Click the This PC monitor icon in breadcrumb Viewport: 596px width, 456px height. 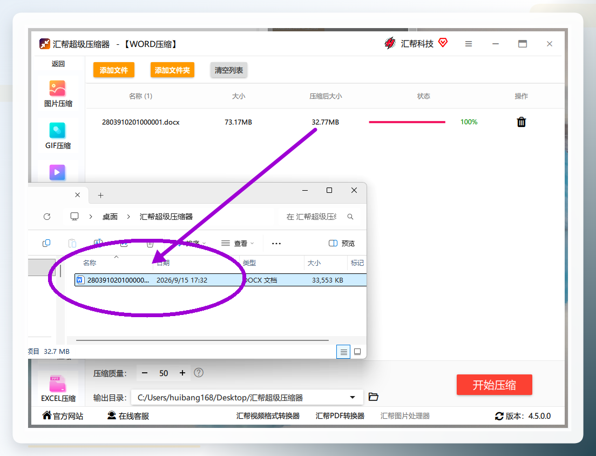[74, 217]
